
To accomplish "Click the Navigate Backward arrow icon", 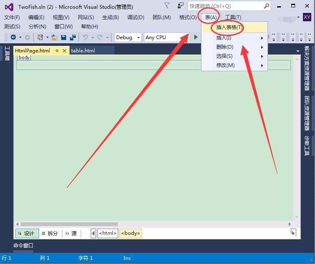I will click(13, 37).
